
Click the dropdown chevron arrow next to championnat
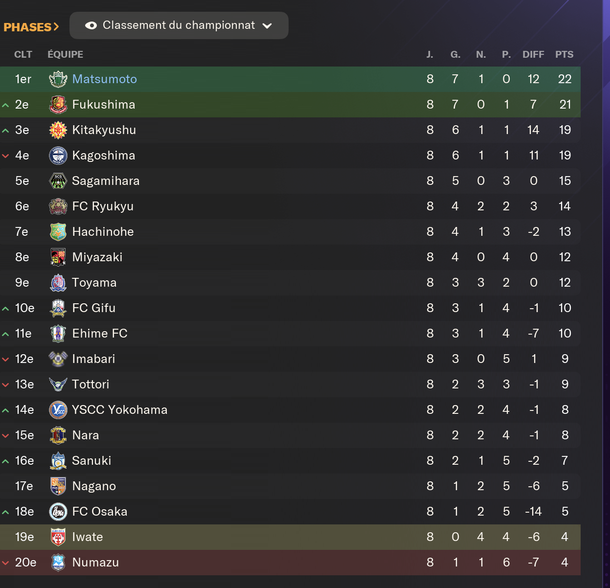click(x=267, y=26)
